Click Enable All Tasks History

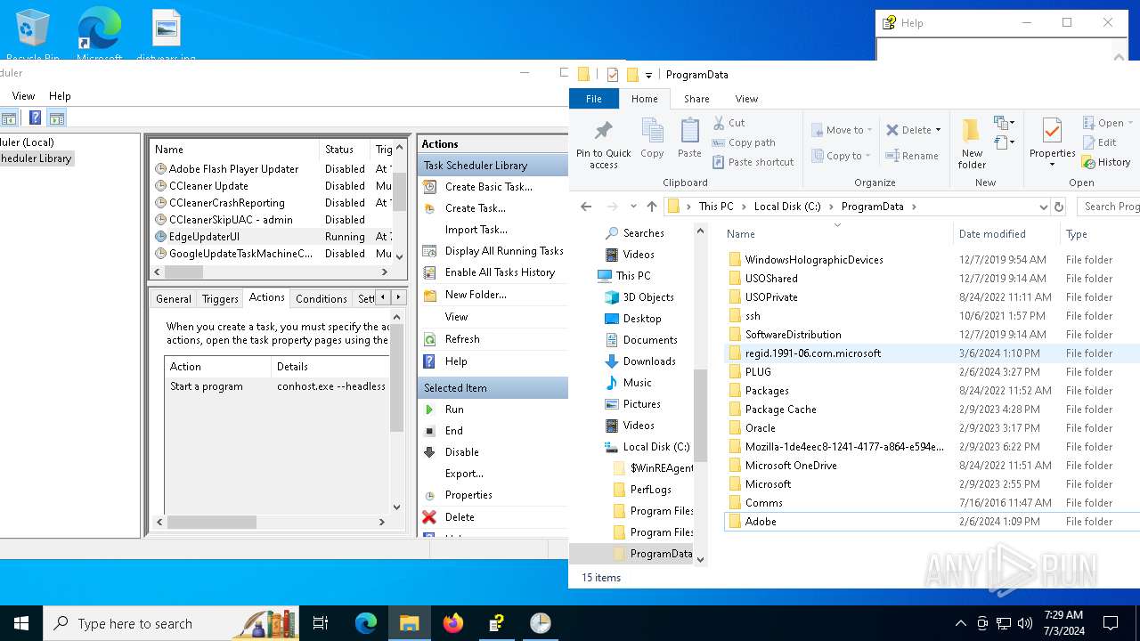(x=500, y=272)
